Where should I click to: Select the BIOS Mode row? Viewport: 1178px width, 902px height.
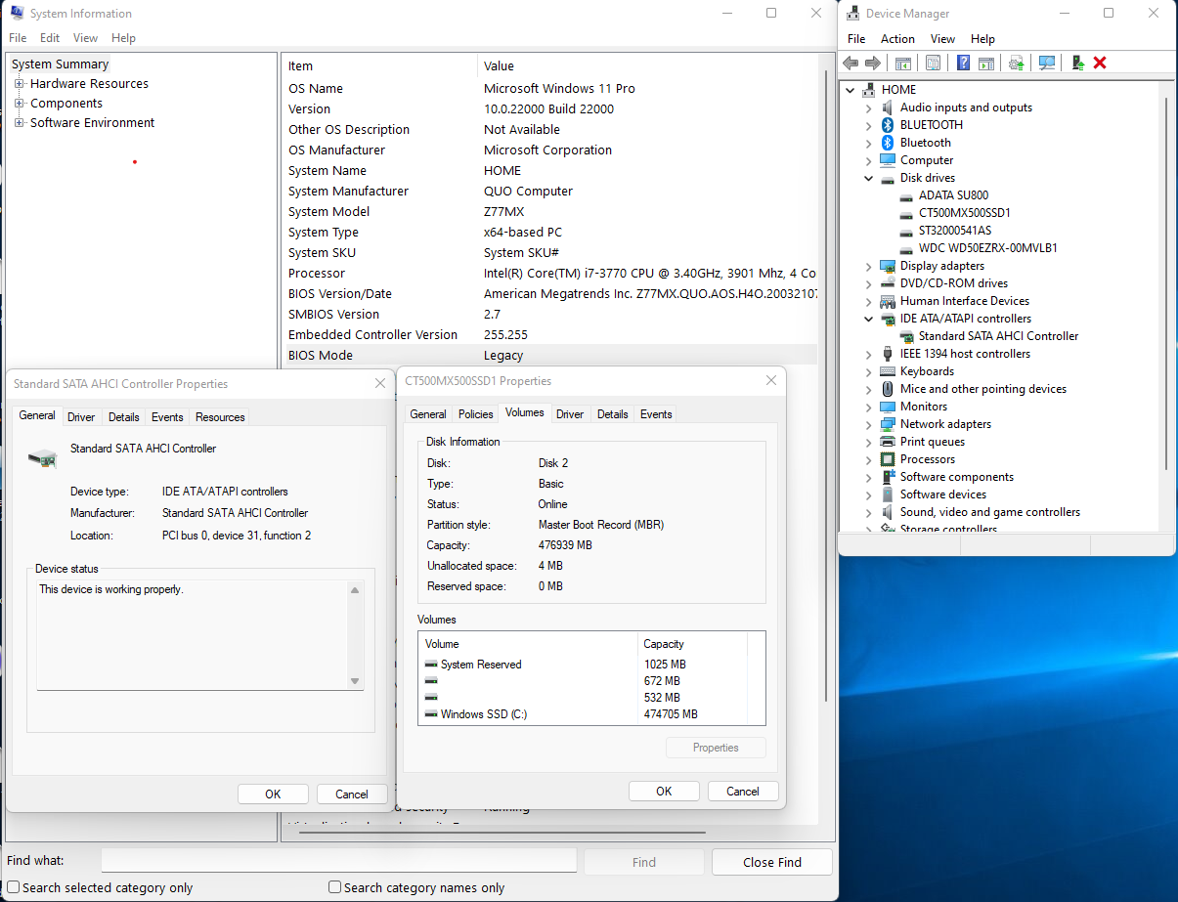(551, 356)
